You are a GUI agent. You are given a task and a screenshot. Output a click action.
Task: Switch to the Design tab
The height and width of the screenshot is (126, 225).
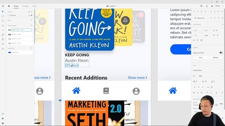(x=16, y=6)
